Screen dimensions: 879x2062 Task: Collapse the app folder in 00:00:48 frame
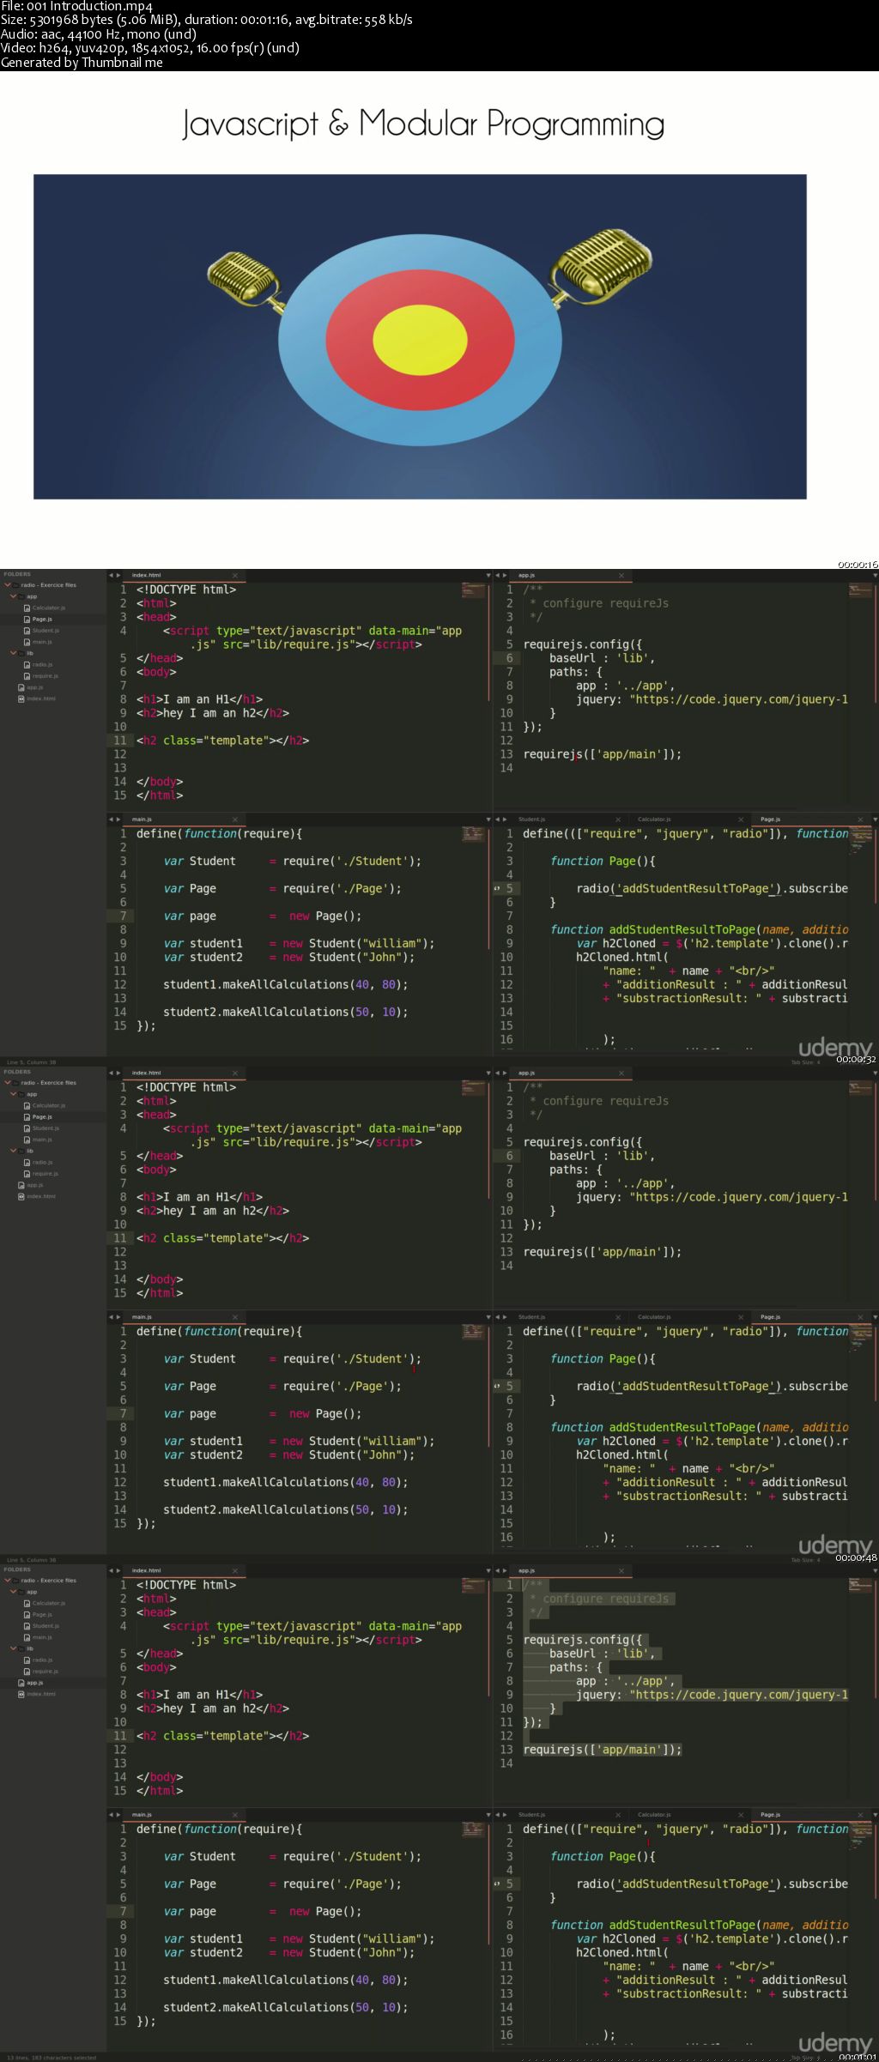[x=14, y=1094]
